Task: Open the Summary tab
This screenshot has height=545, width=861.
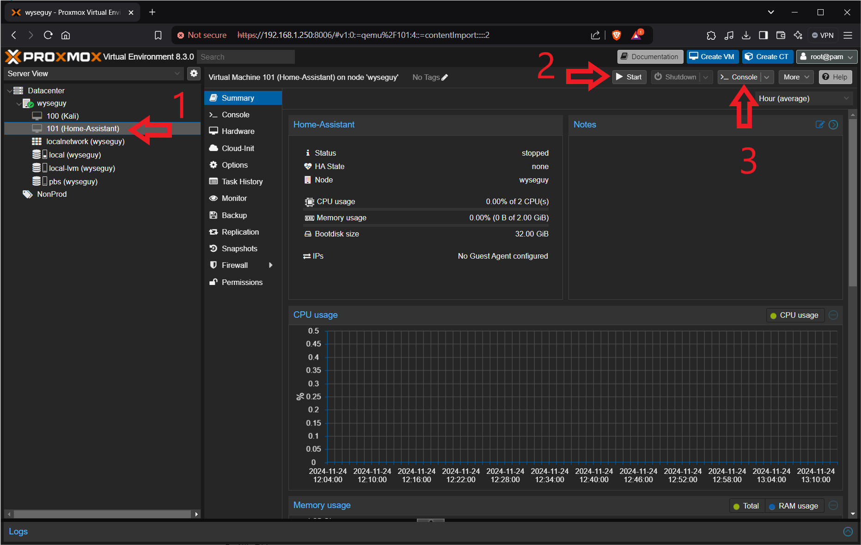Action: click(x=243, y=98)
